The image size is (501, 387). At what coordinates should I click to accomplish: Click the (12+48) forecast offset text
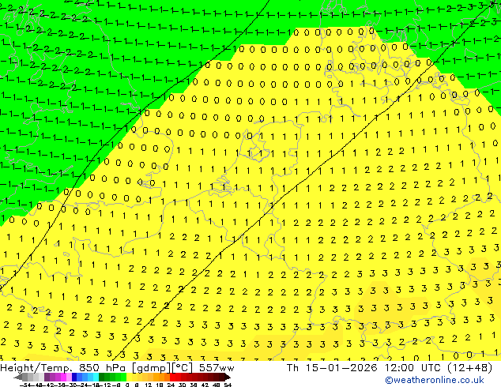coord(469,368)
